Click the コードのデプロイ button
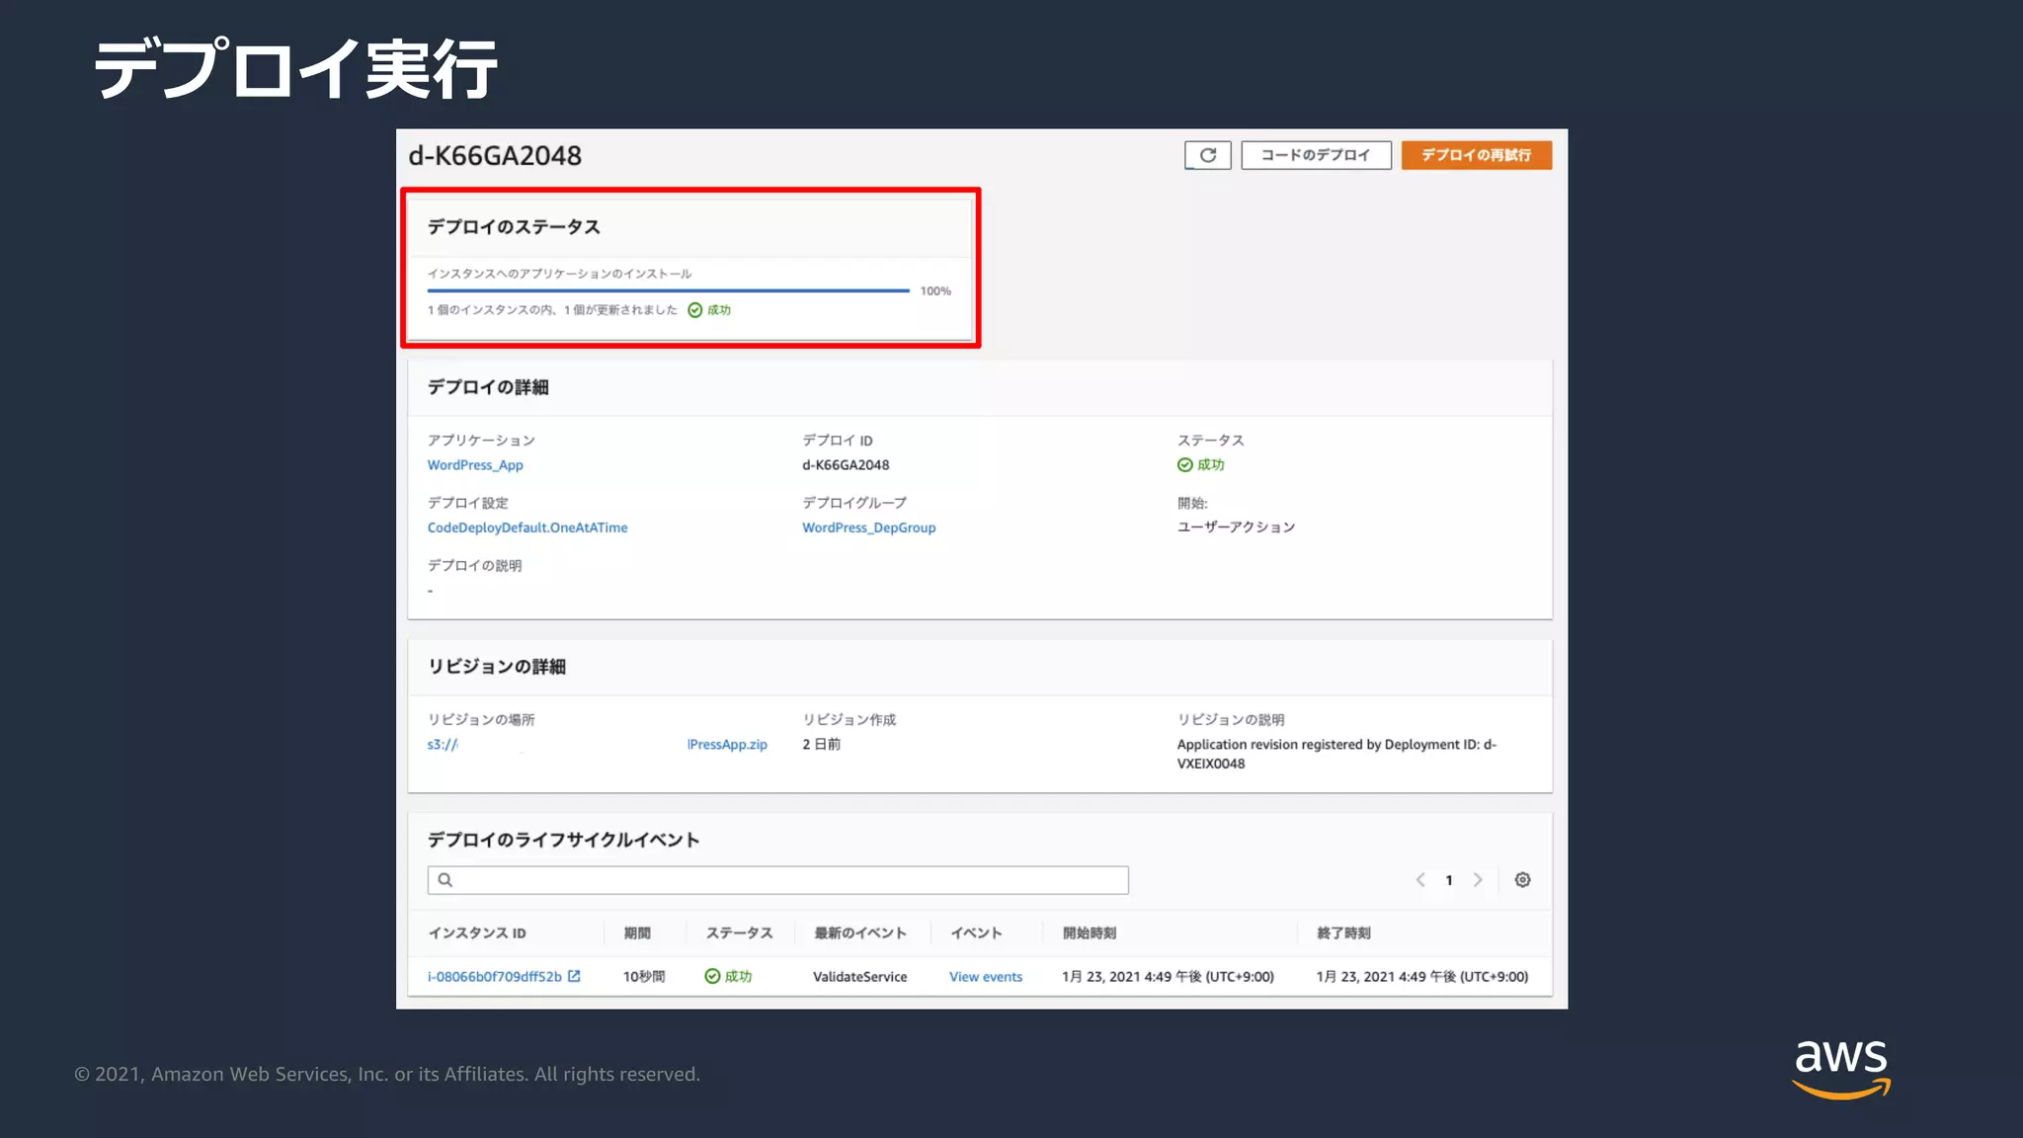The height and width of the screenshot is (1138, 2023). [x=1316, y=155]
